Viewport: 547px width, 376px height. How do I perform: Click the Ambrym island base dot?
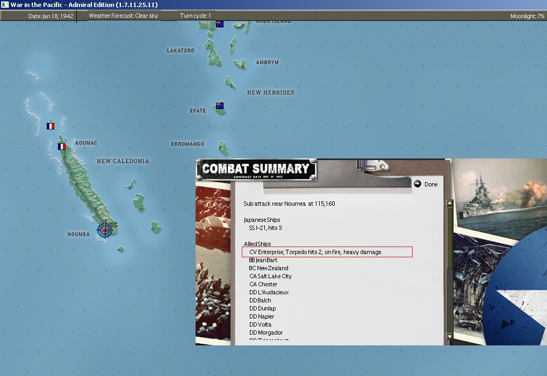[x=242, y=65]
